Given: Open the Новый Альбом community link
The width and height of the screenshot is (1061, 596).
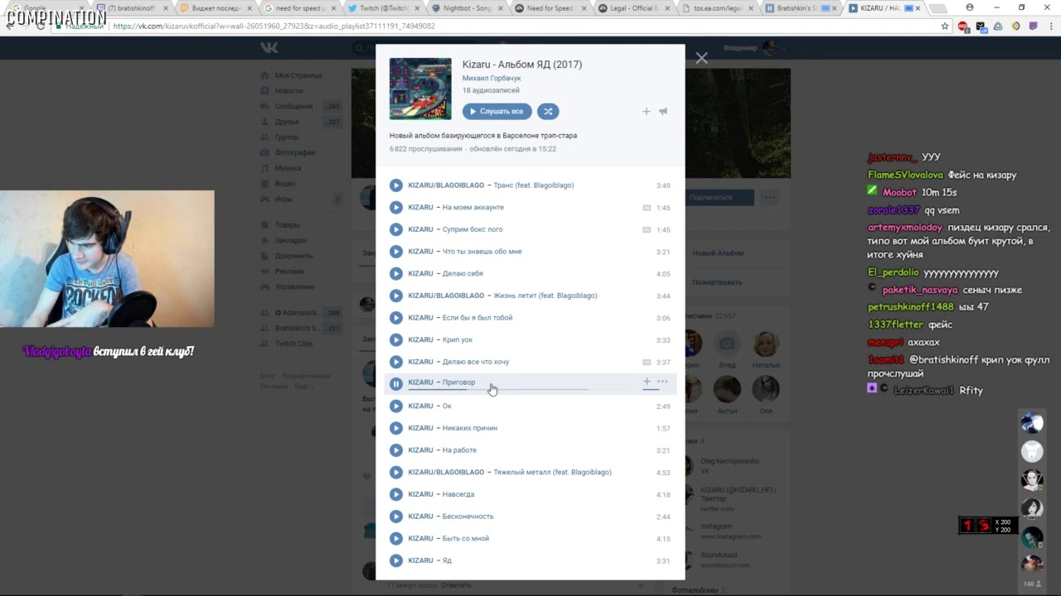Looking at the screenshot, I should (718, 253).
